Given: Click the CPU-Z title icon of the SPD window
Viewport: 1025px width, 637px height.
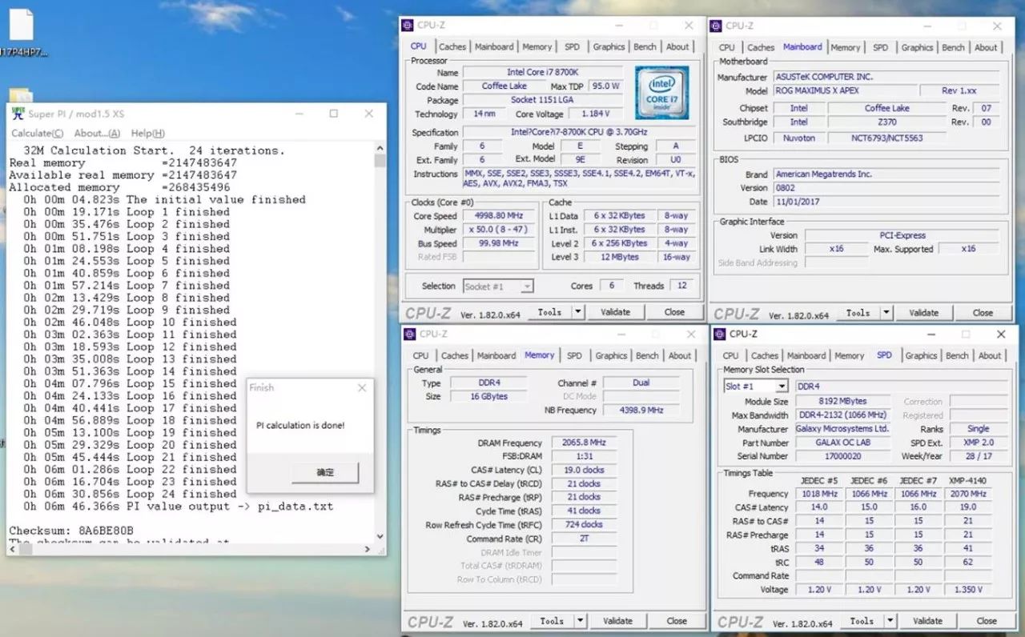Looking at the screenshot, I should (720, 334).
